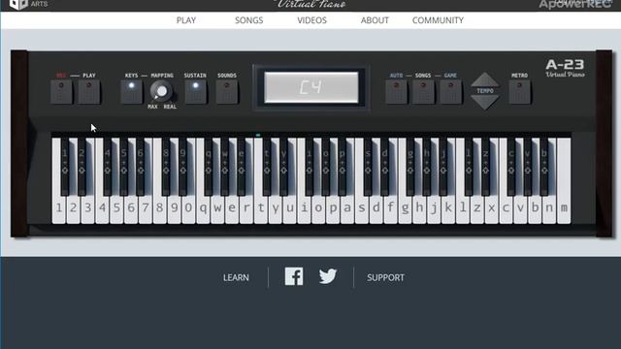Play the black key labeled h

[427, 166]
